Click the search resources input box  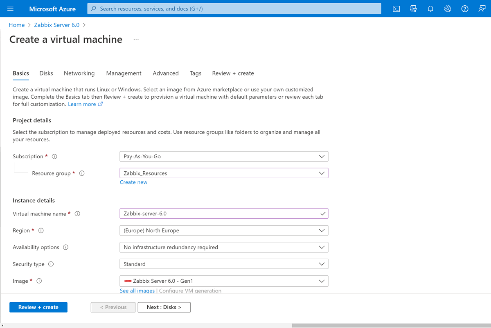coord(234,9)
